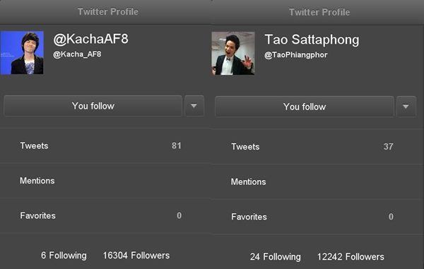Open Favorites on Kacha's profile

[x=105, y=215]
